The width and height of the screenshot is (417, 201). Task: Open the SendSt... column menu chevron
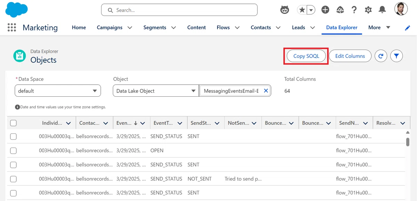[217, 123]
